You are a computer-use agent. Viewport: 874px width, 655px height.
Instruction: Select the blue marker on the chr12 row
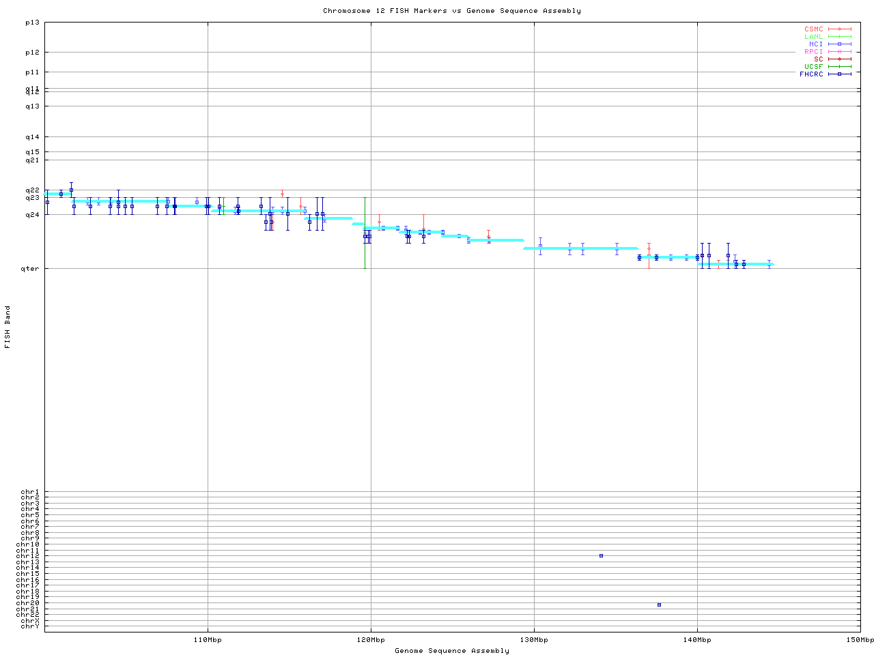601,556
